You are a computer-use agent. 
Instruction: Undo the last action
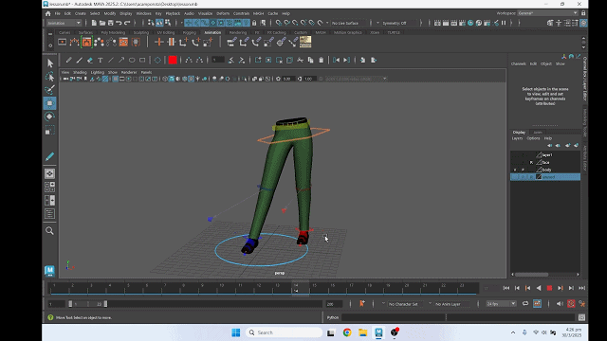(x=119, y=23)
